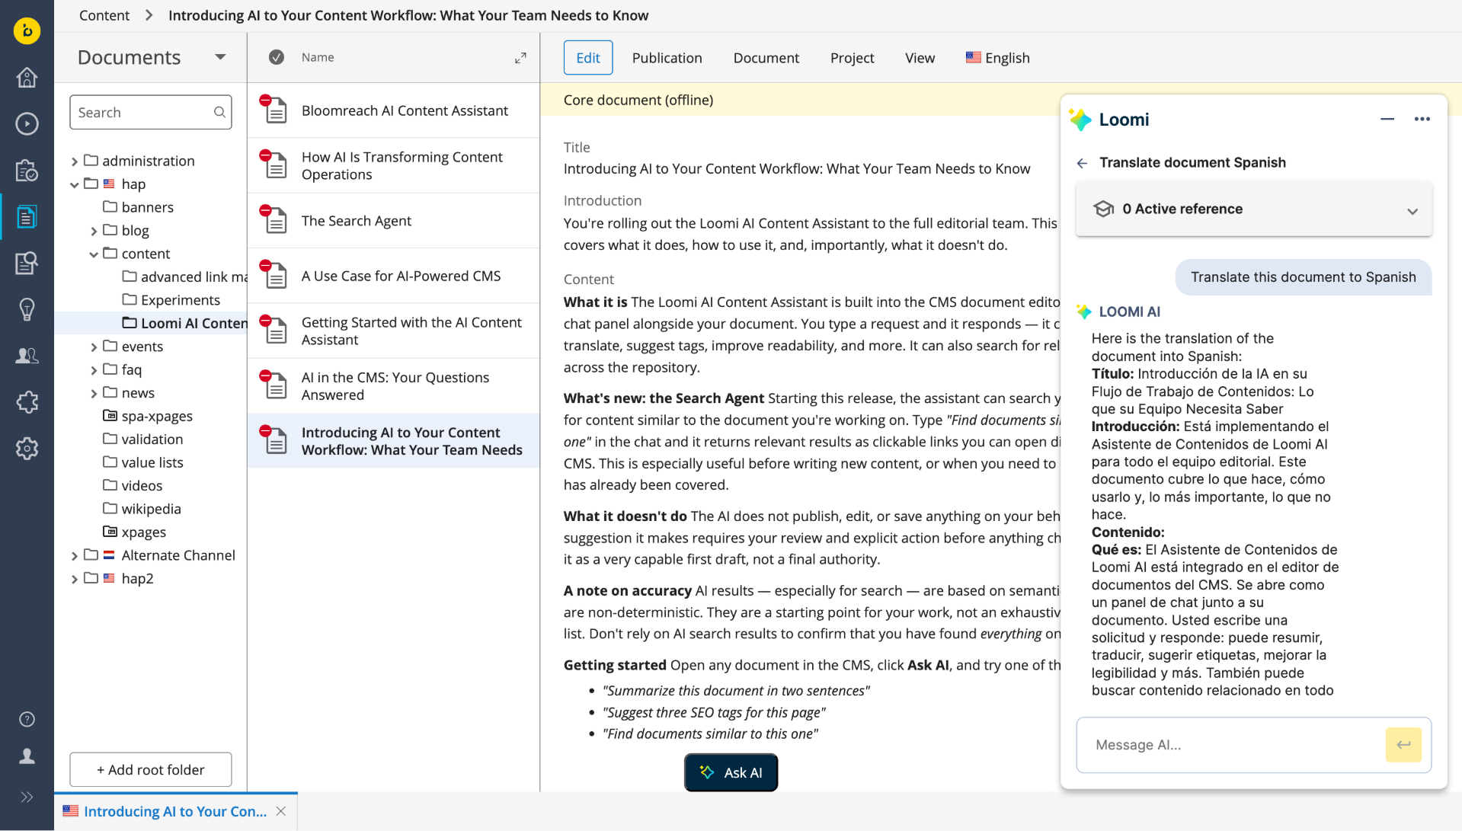Screen dimensions: 1462x831
Task: Send the message to AI
Action: tap(1403, 745)
